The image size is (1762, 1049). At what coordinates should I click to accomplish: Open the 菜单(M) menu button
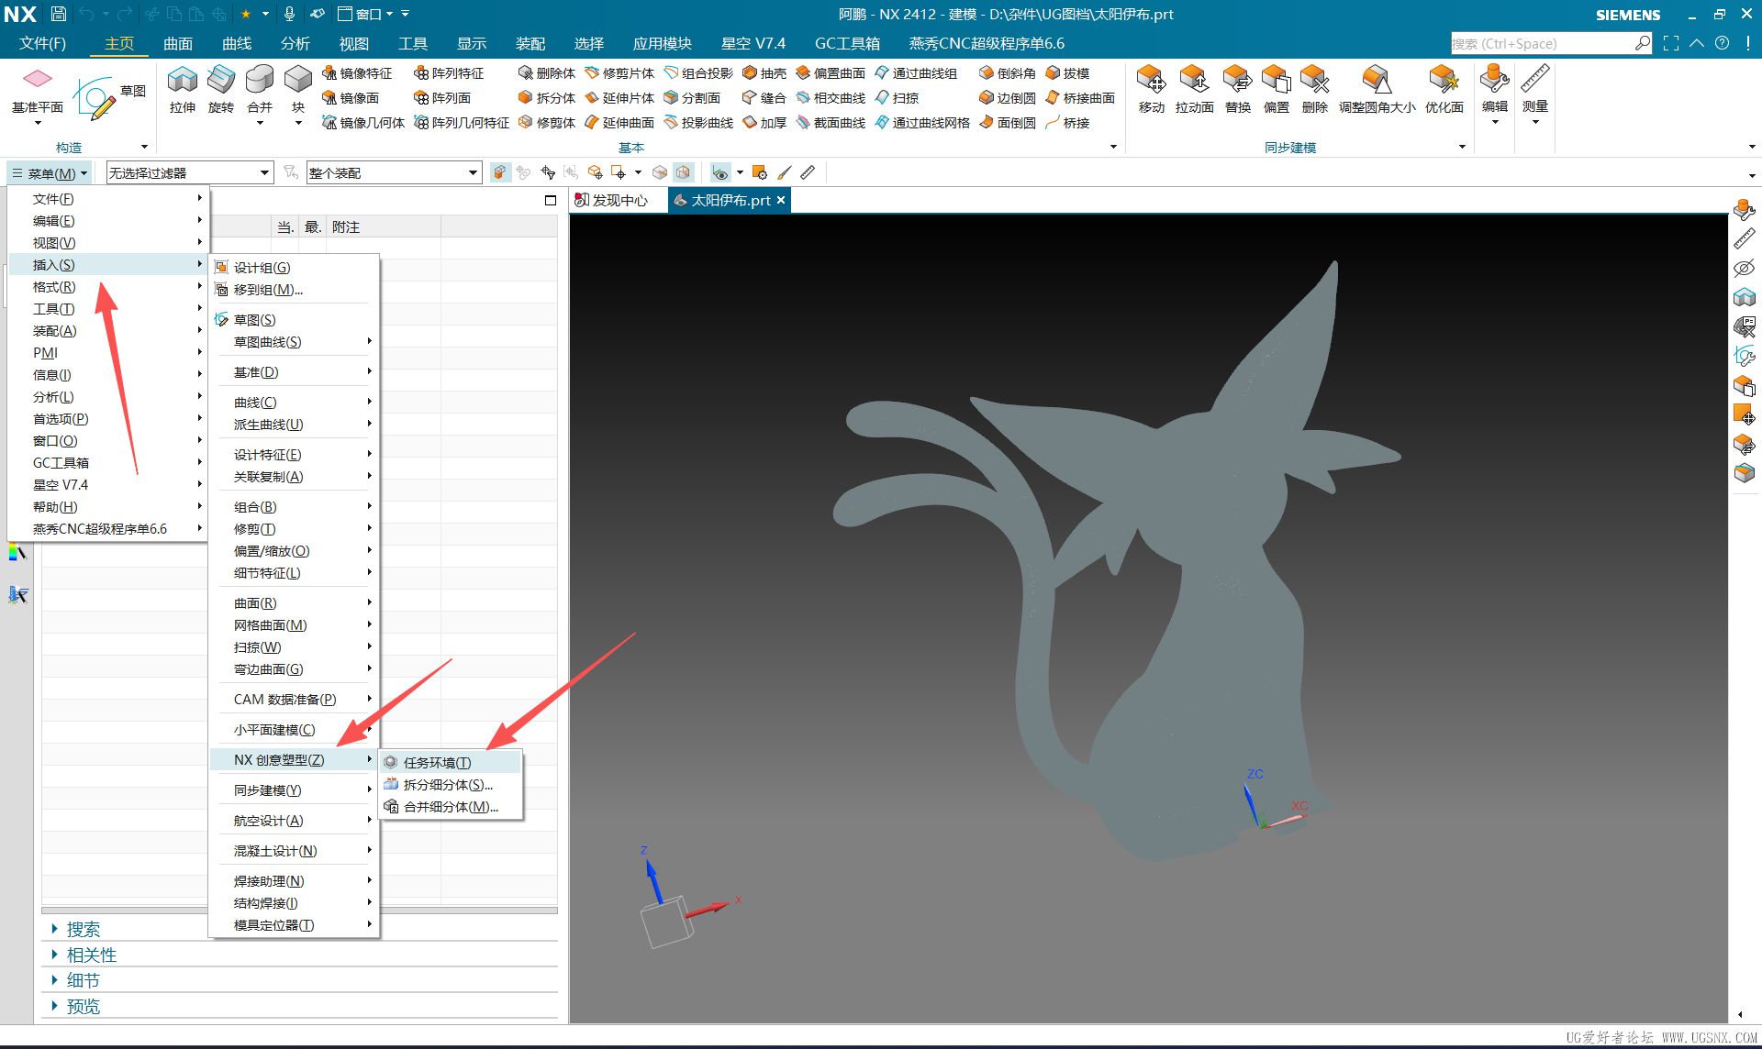tap(50, 173)
